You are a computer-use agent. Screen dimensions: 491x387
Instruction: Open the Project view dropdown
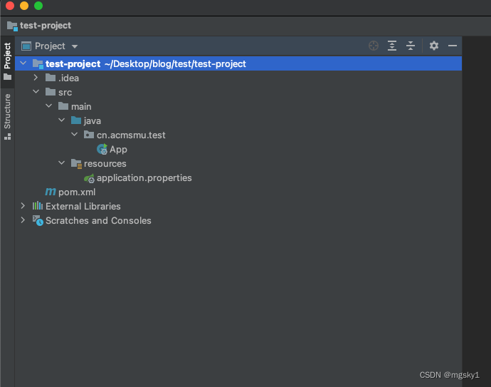(75, 46)
